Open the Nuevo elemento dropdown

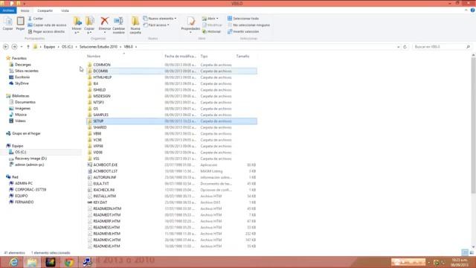coord(160,19)
